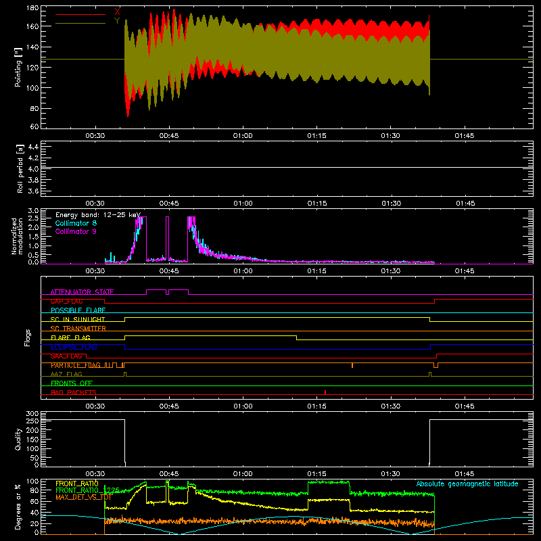Viewport: 541px width, 541px height.
Task: Click 00:30 time label under Pointing plot
Action: [x=95, y=136]
